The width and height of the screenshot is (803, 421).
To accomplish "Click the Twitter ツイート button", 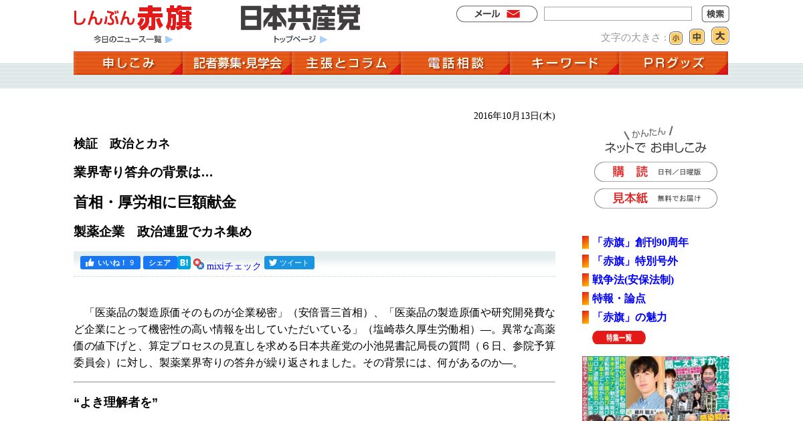I will coord(289,263).
